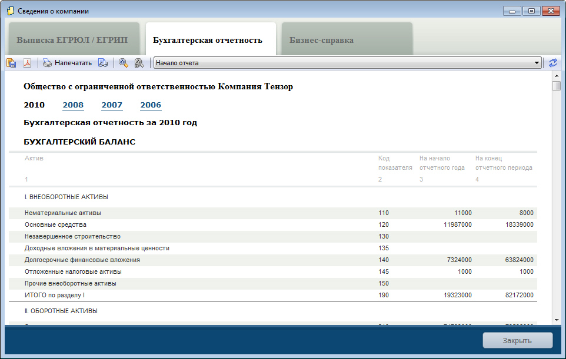Click the magnifier search icon
The height and width of the screenshot is (359, 566).
tap(124, 63)
